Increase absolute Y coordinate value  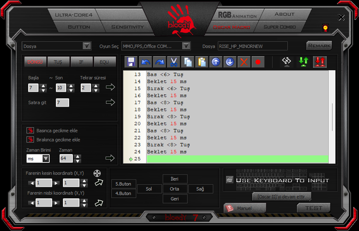(84, 181)
